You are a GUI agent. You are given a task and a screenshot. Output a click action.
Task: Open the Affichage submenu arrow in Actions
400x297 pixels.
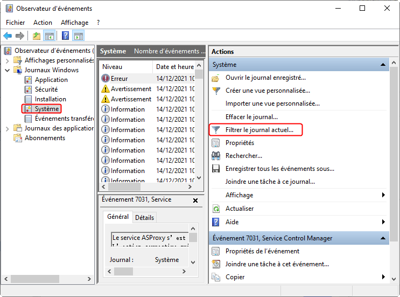(x=383, y=195)
